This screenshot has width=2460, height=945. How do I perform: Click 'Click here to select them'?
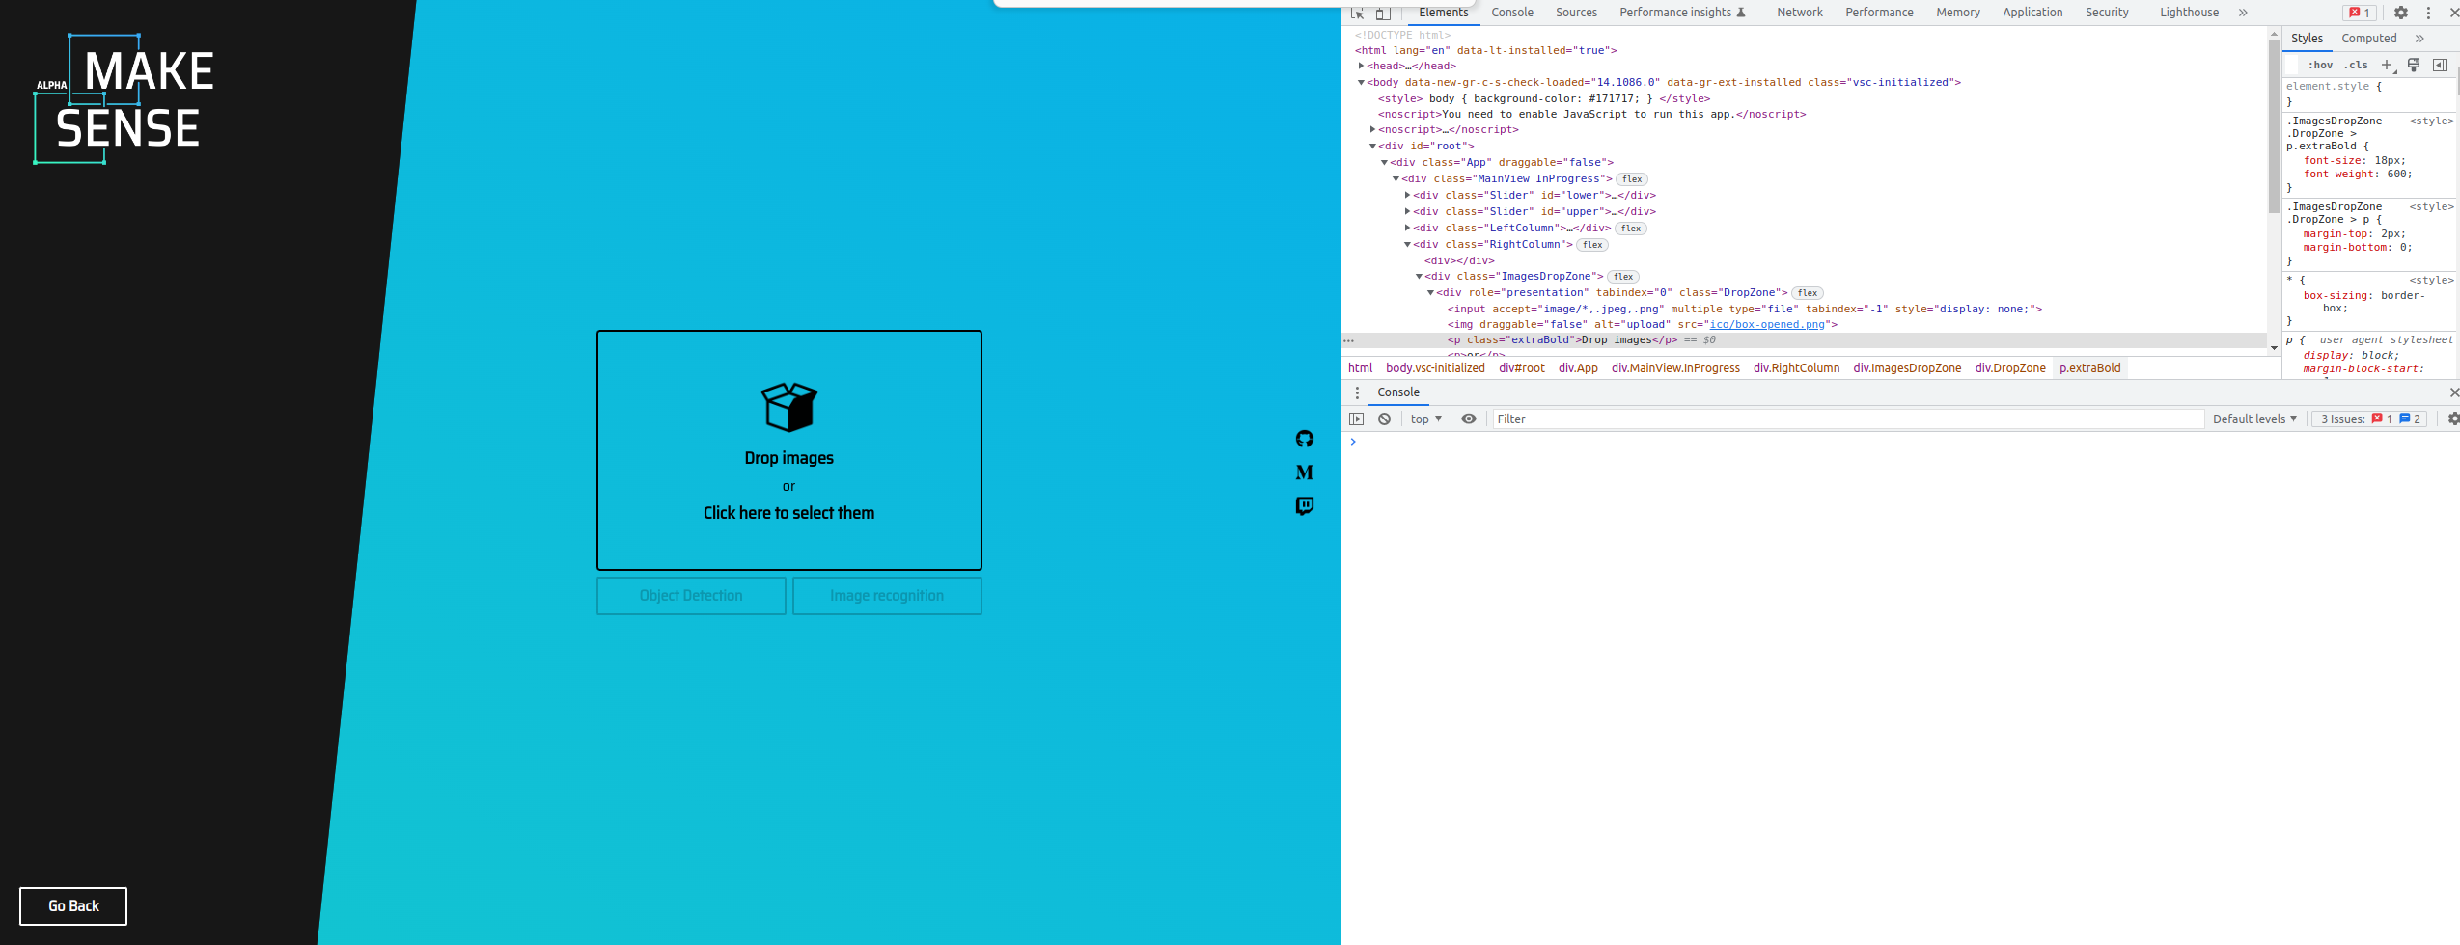point(788,512)
